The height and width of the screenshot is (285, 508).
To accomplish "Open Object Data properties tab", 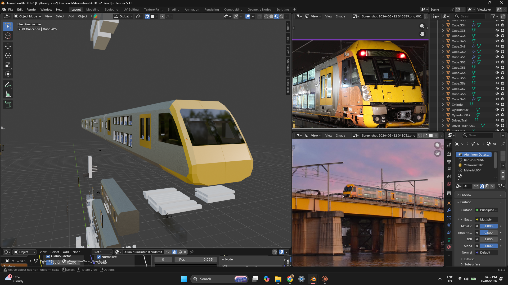I will (449, 240).
